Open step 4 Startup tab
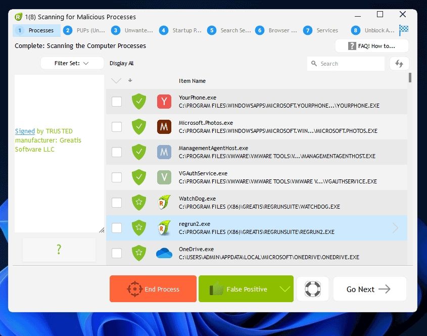 click(180, 30)
